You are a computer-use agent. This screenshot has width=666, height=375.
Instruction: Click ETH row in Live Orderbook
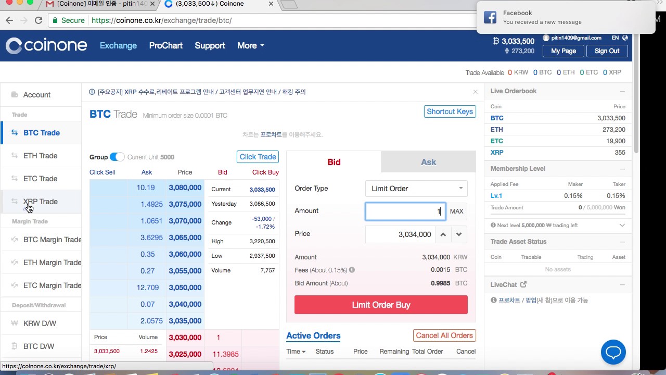558,130
